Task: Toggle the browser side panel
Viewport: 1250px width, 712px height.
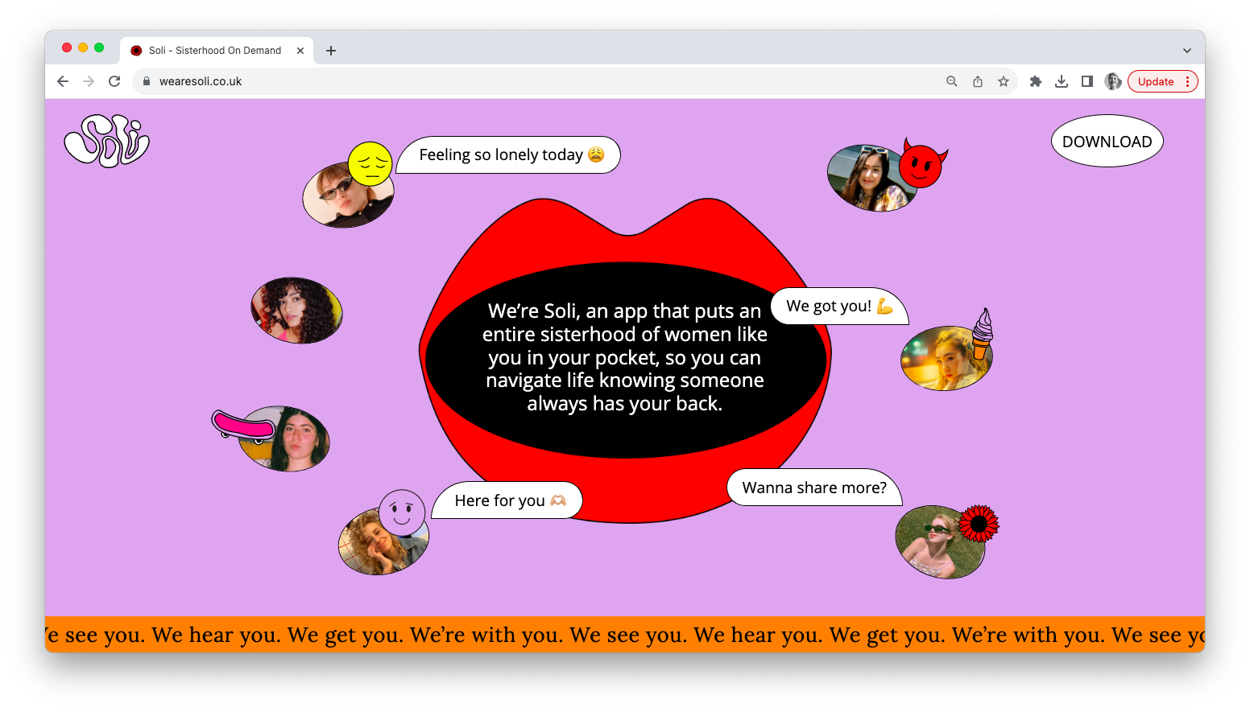Action: pos(1087,81)
